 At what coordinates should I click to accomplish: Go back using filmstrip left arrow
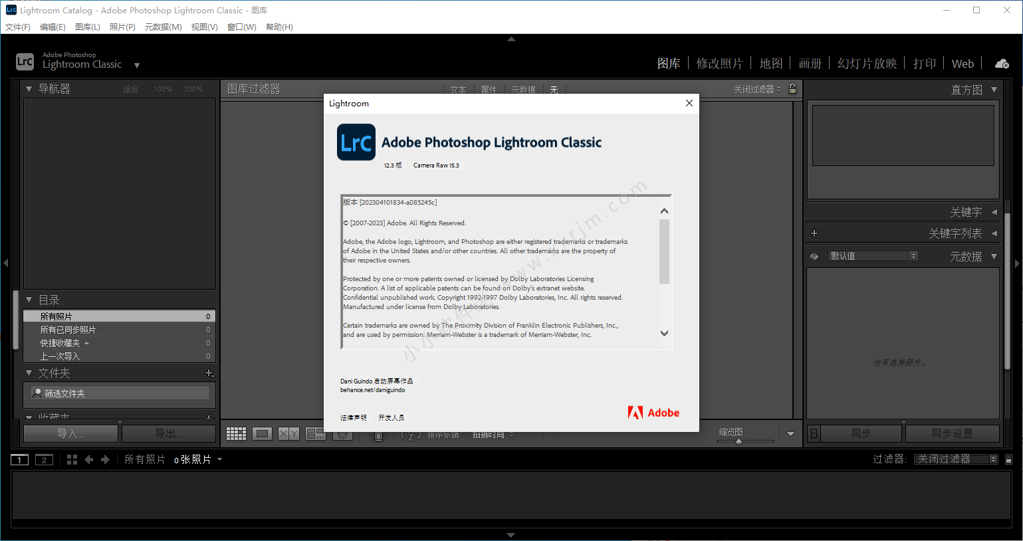click(x=88, y=459)
